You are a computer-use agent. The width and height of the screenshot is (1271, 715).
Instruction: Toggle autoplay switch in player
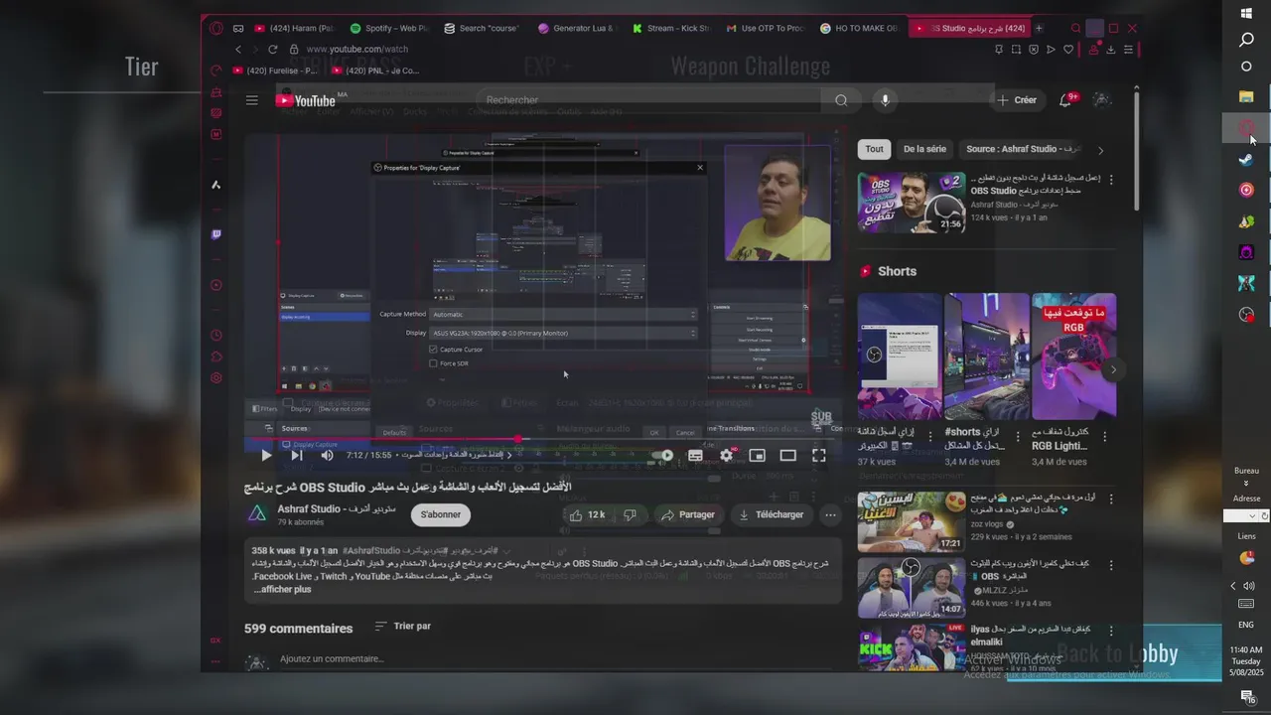point(664,456)
